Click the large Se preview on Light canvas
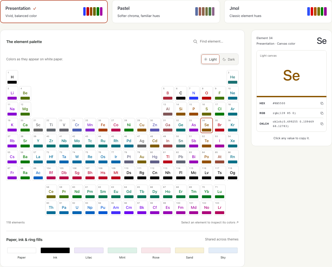The image size is (332, 267). coord(292,76)
